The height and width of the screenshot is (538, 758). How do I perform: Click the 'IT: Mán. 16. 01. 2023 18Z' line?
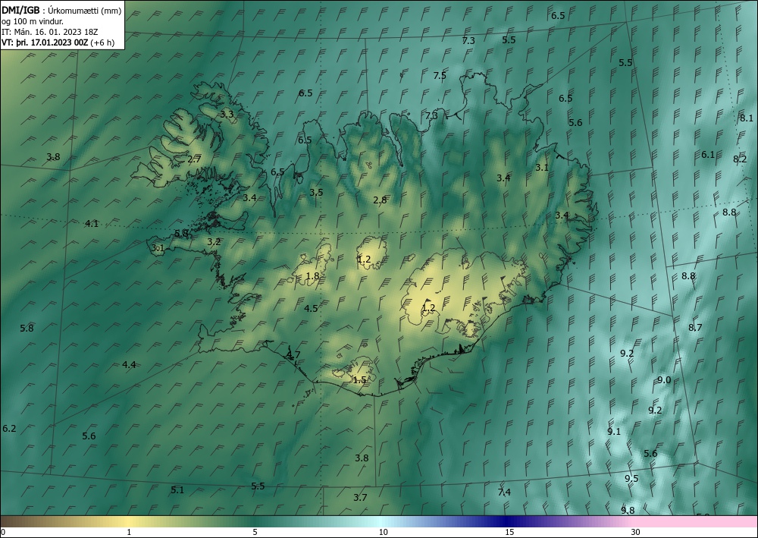coord(50,31)
